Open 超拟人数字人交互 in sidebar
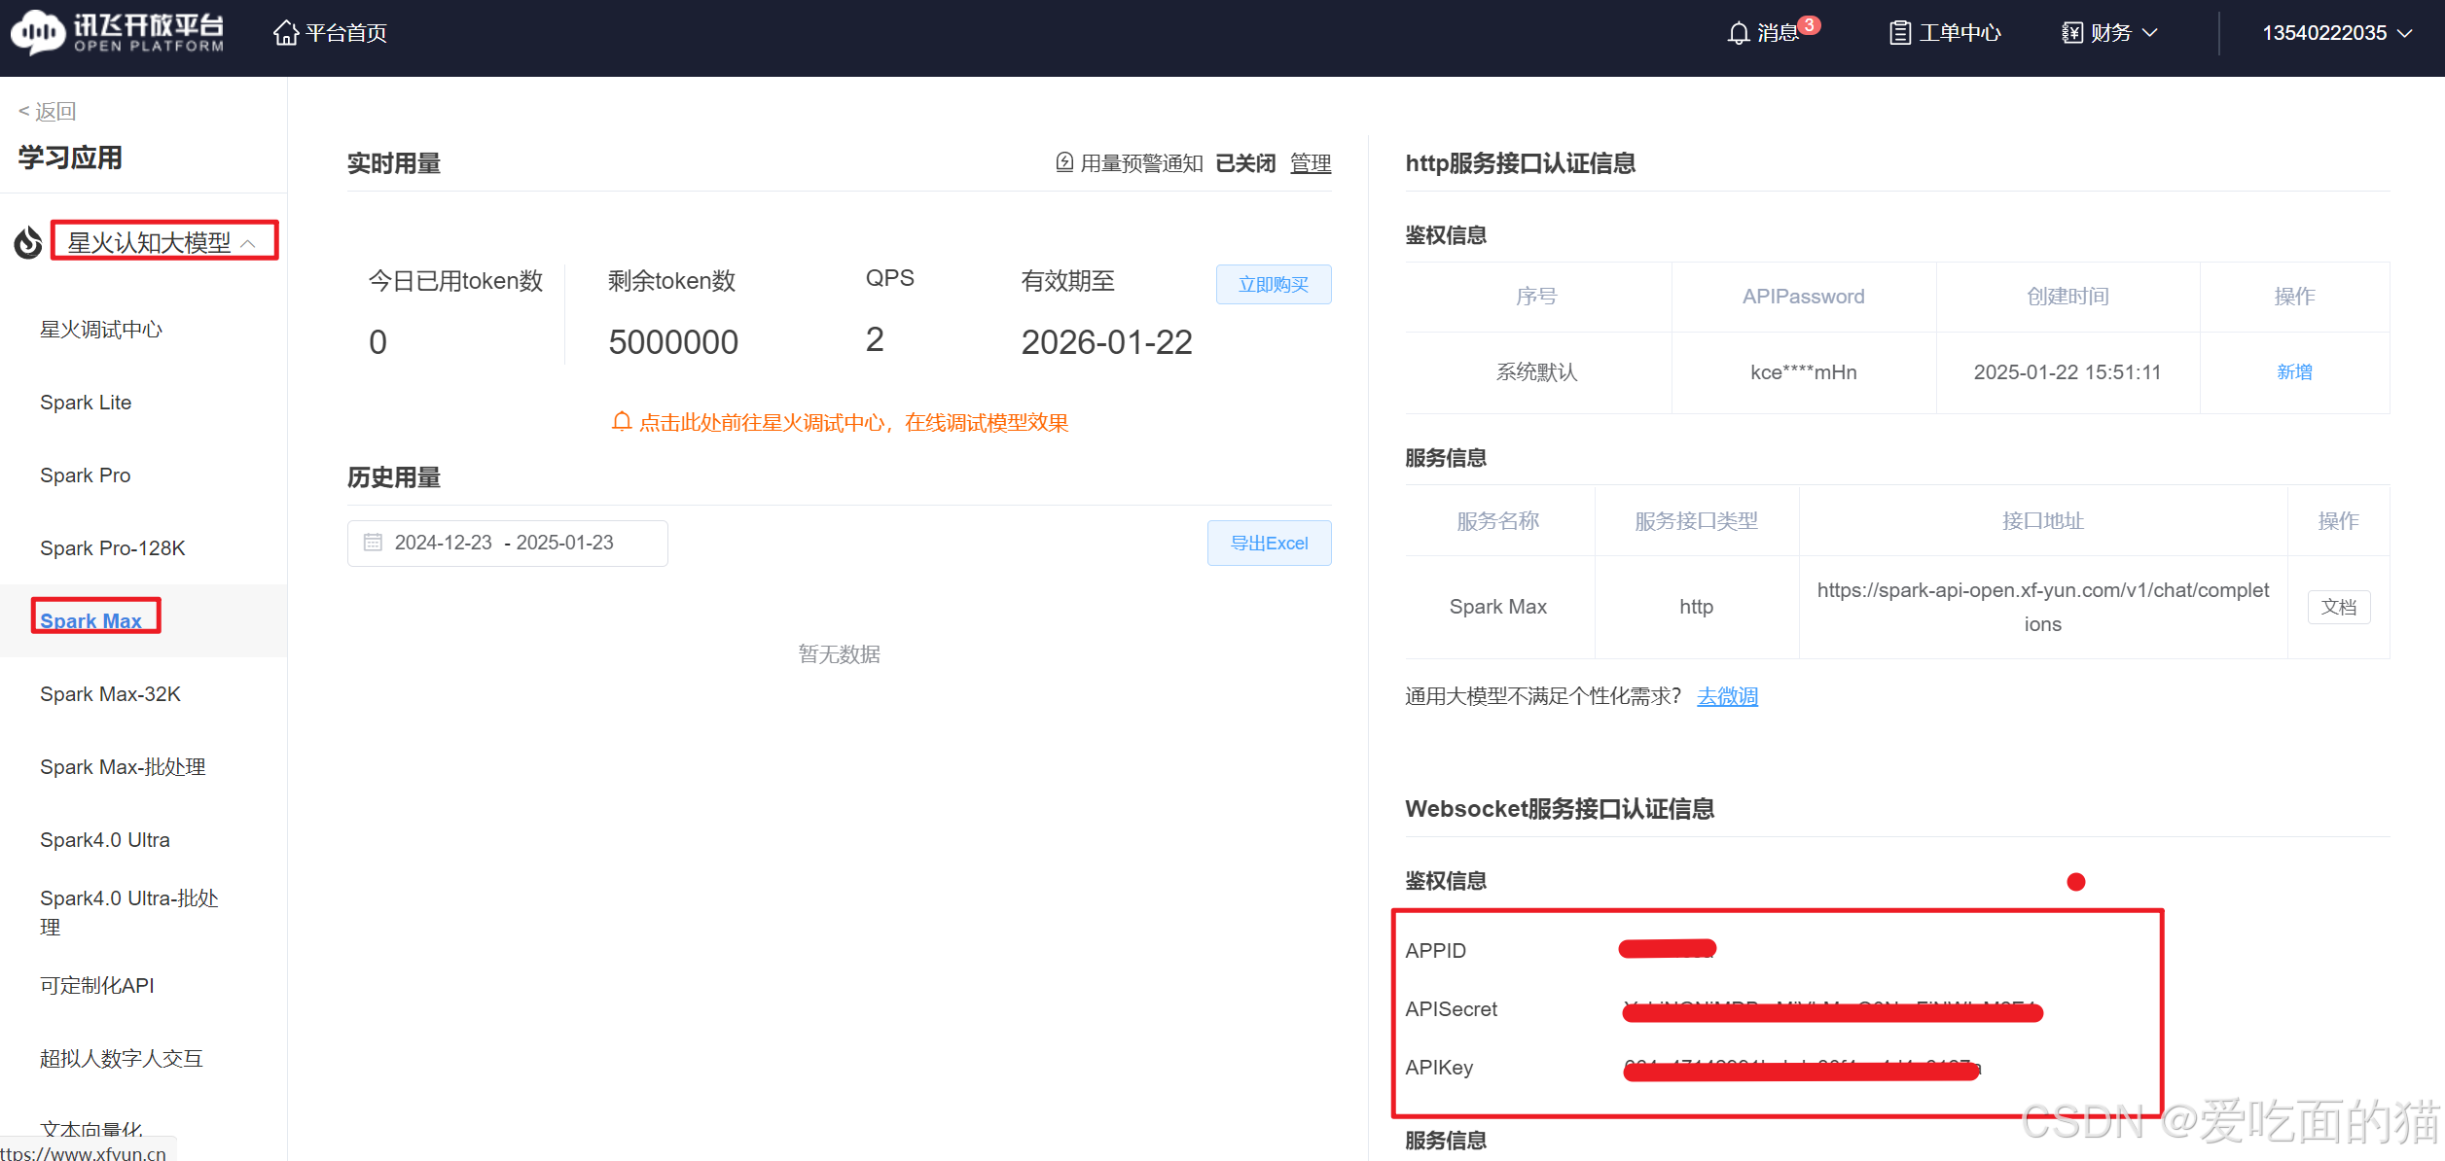 [x=122, y=1059]
